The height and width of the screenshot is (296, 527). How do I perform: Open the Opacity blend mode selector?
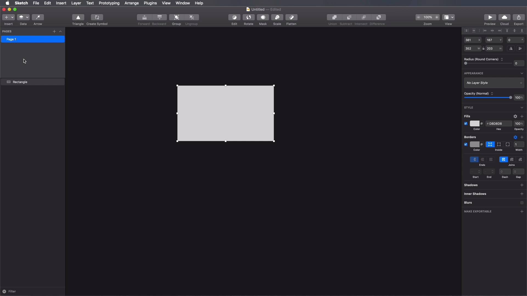tap(492, 94)
